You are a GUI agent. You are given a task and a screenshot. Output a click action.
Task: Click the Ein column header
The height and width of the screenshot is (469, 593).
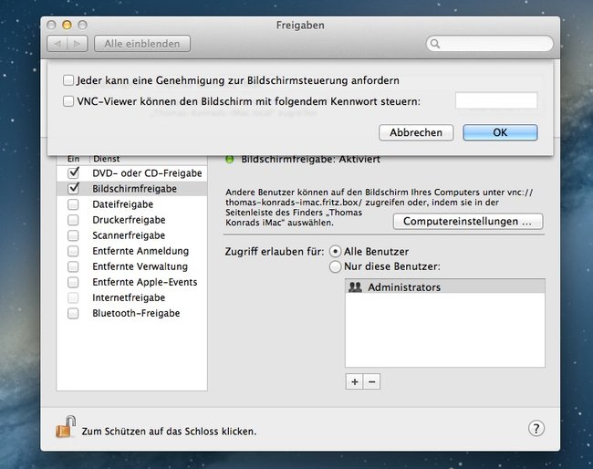[x=73, y=159]
